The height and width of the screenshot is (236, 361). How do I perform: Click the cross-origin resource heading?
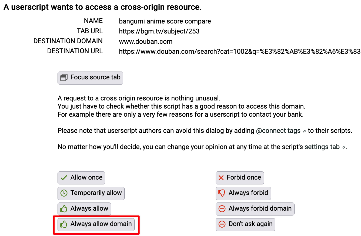tap(102, 7)
